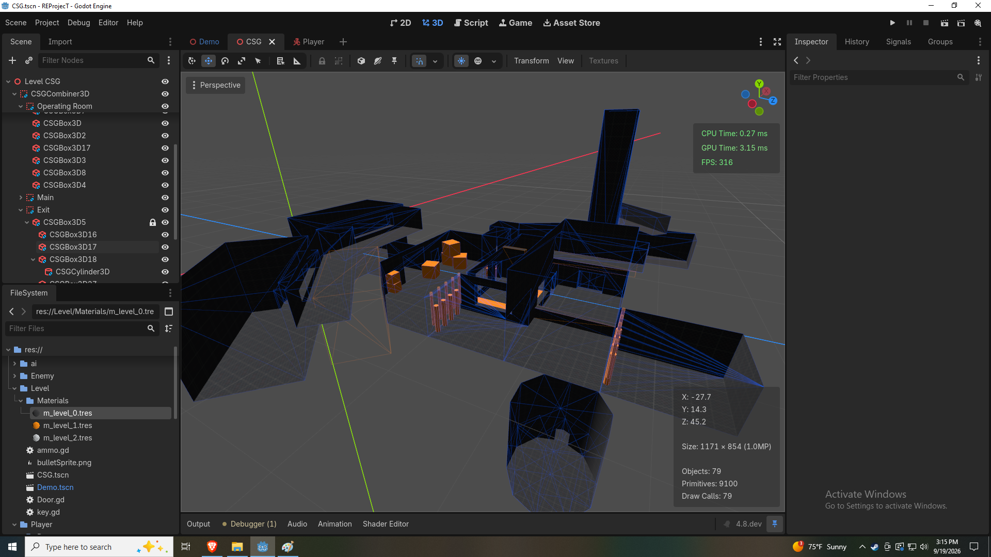
Task: Hide the CSGCylinder3D node
Action: click(165, 272)
